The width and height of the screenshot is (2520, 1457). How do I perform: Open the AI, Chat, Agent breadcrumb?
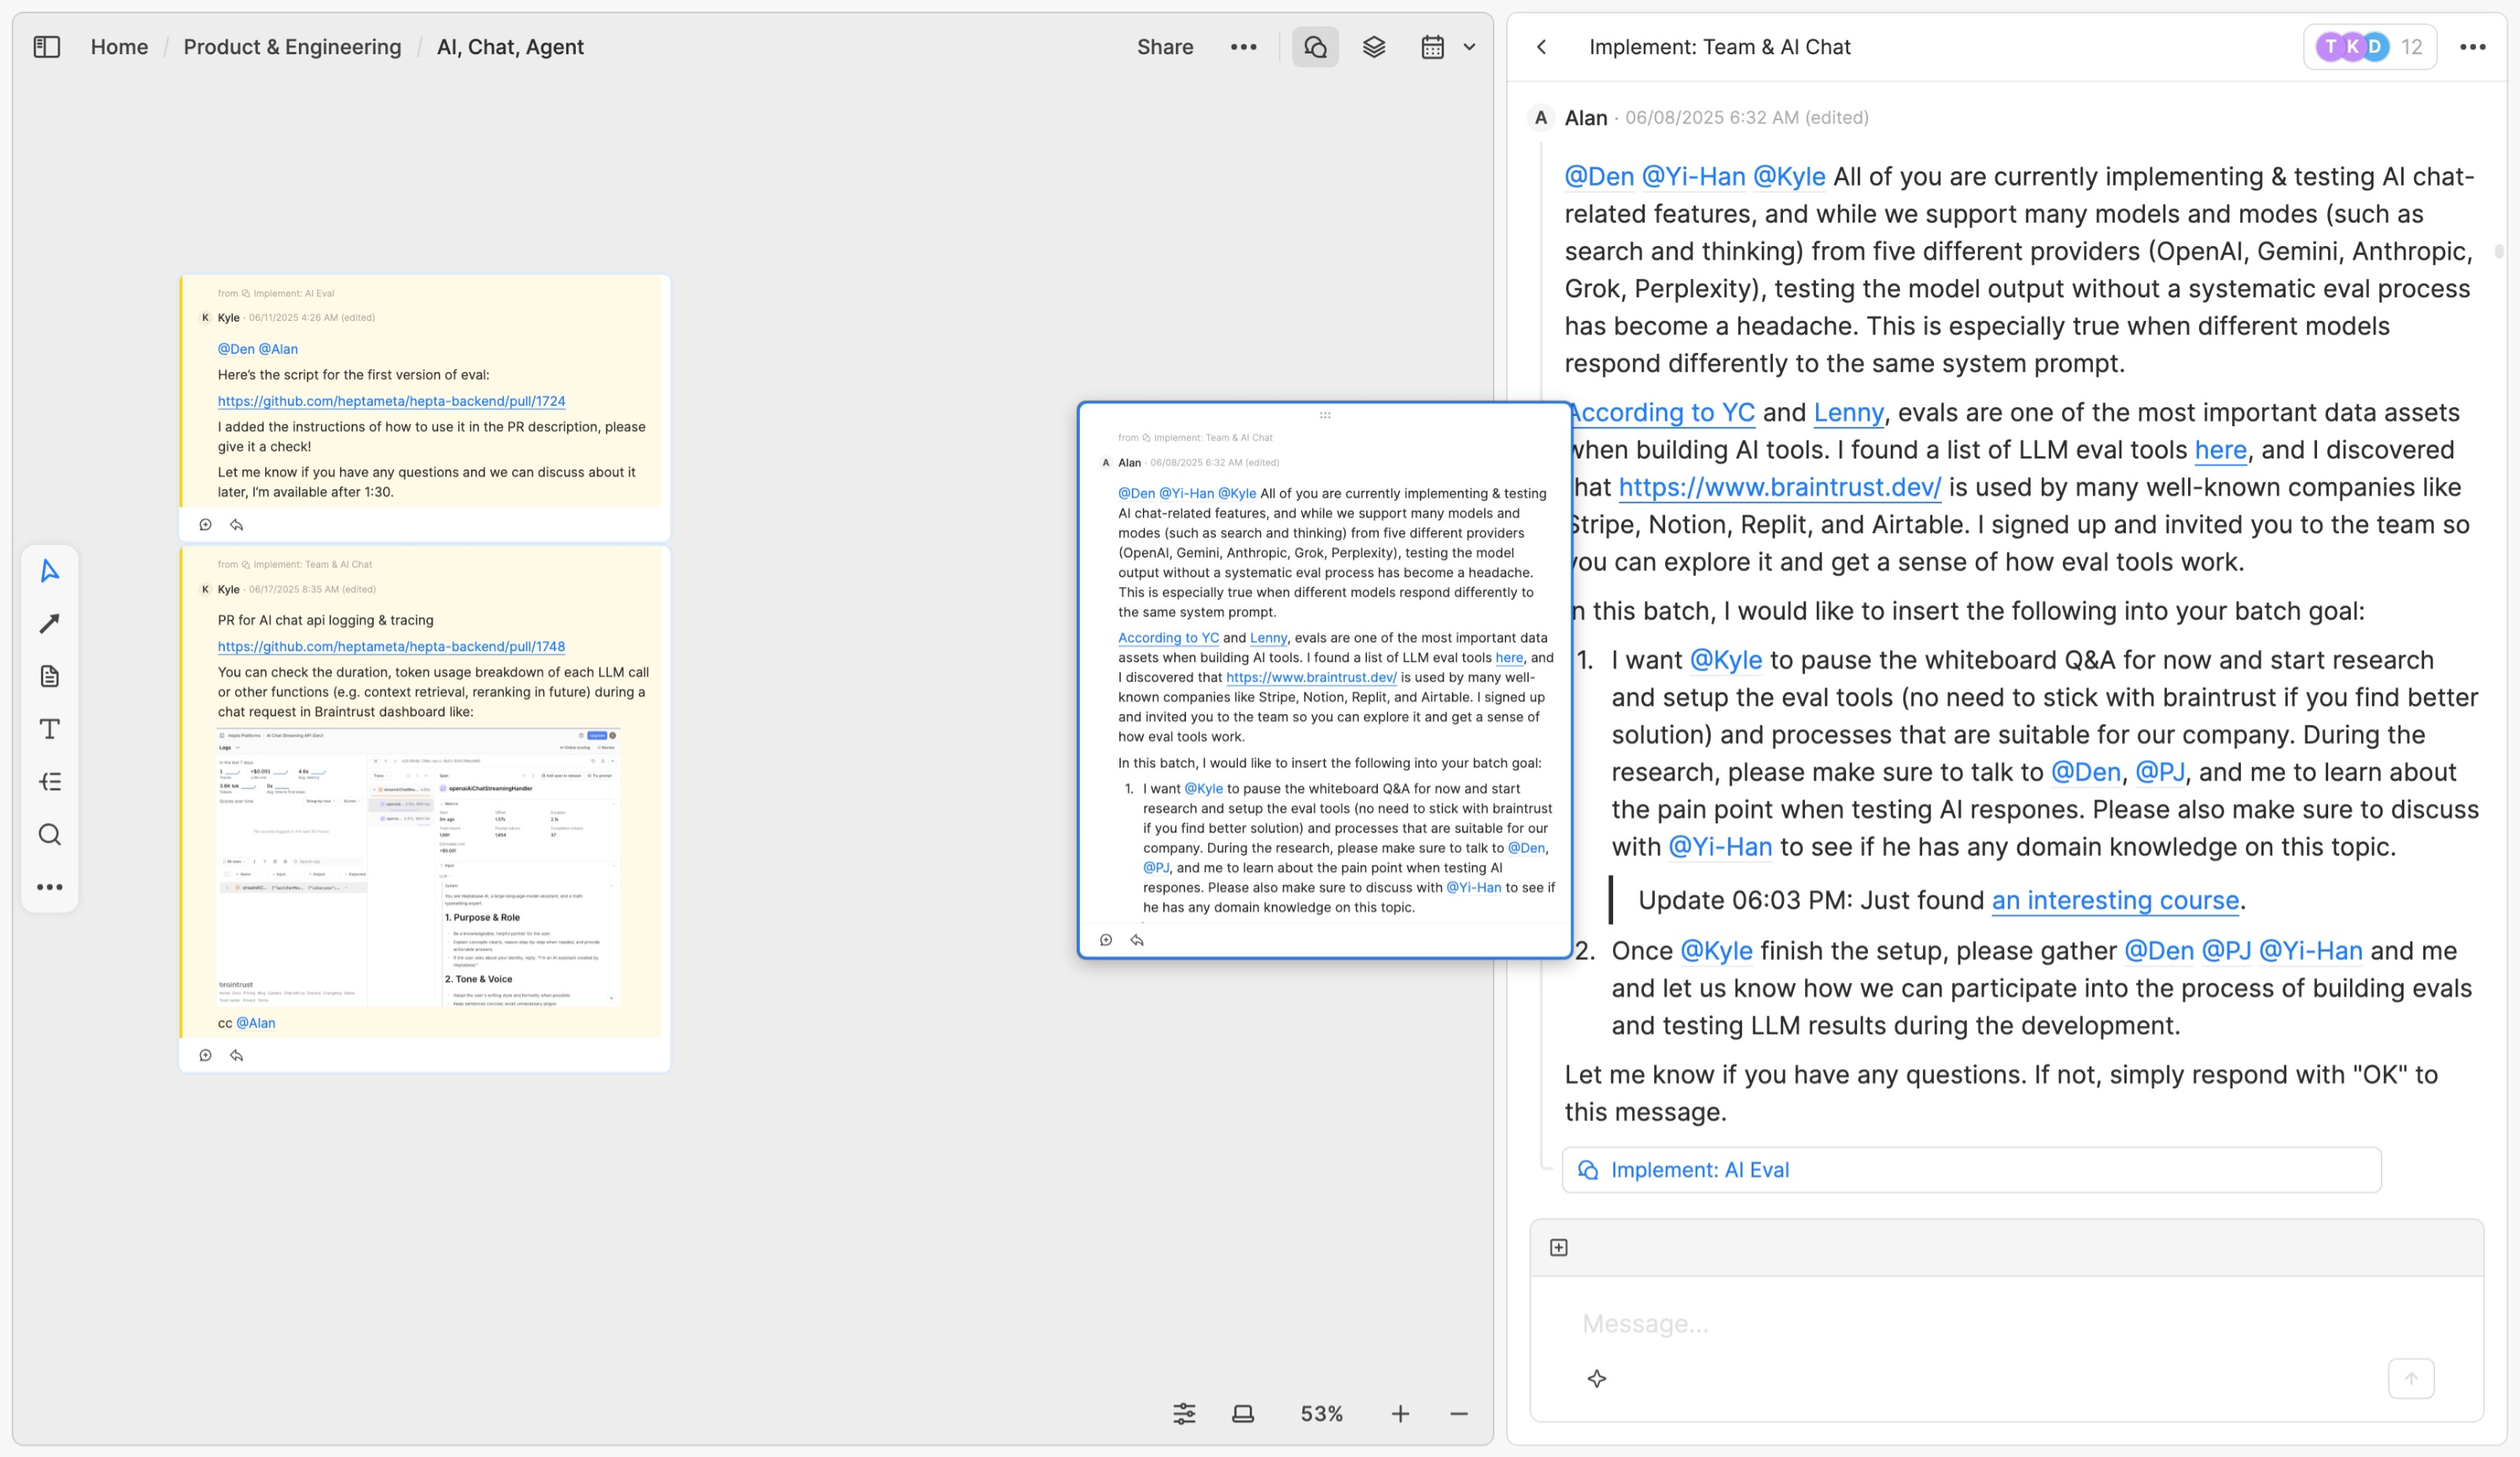click(x=510, y=47)
